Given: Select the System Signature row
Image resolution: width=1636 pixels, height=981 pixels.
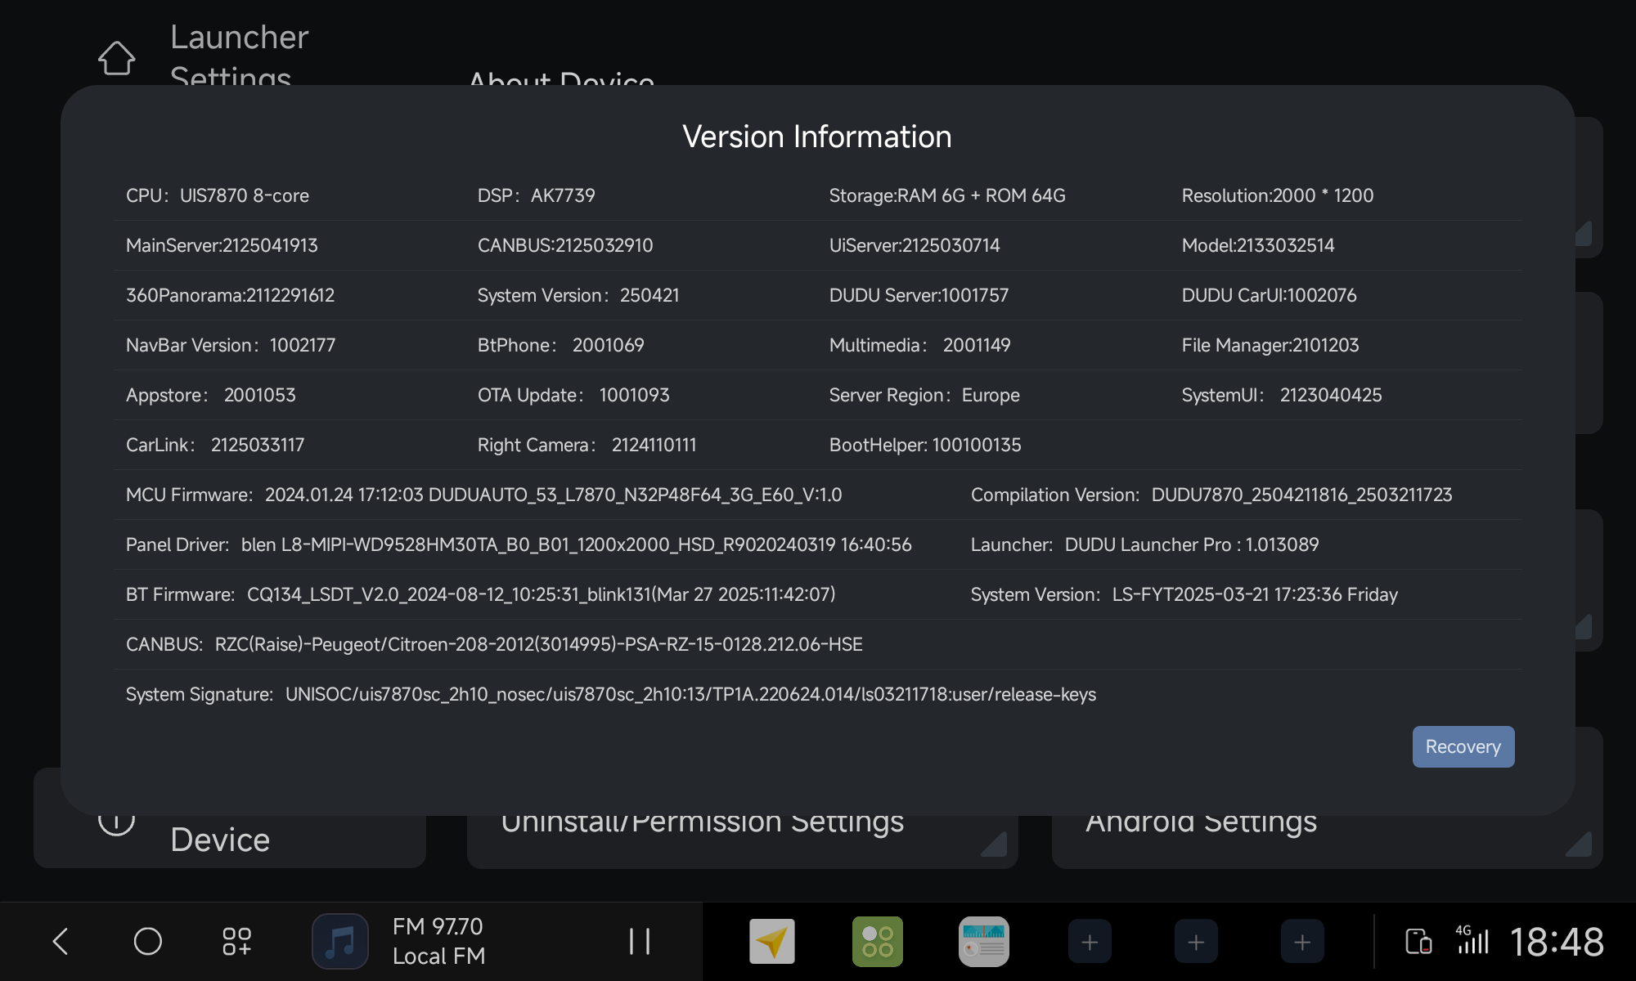Looking at the screenshot, I should tap(611, 694).
